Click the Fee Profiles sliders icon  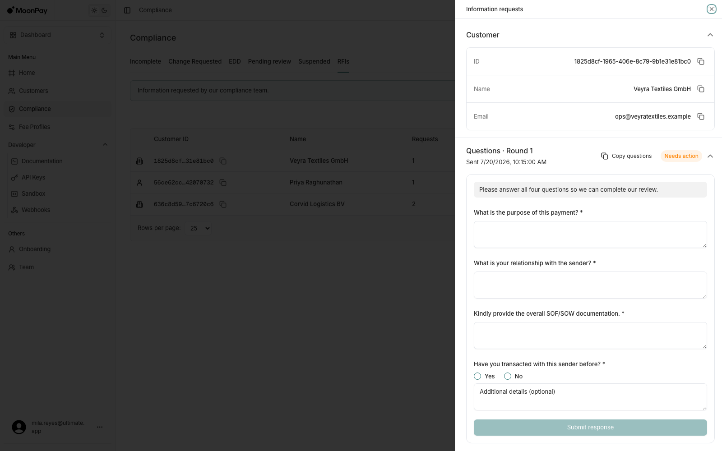(12, 127)
